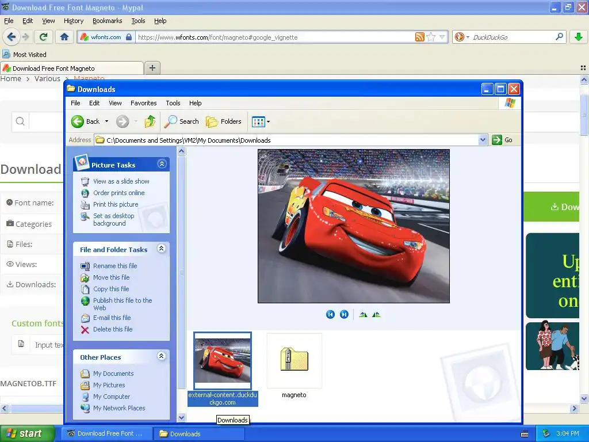
Task: Open Explorer File menu
Action: coord(75,103)
